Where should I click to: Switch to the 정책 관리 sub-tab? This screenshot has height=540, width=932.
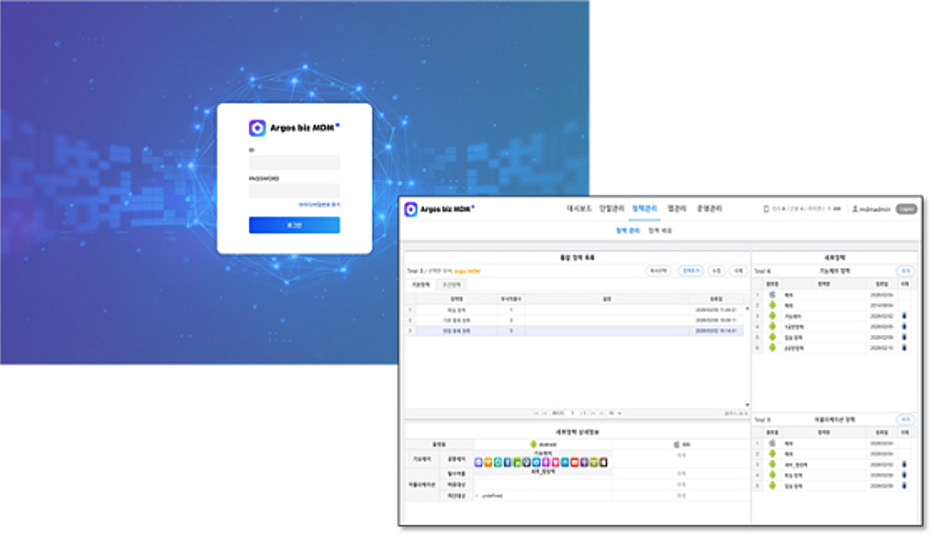click(x=628, y=231)
